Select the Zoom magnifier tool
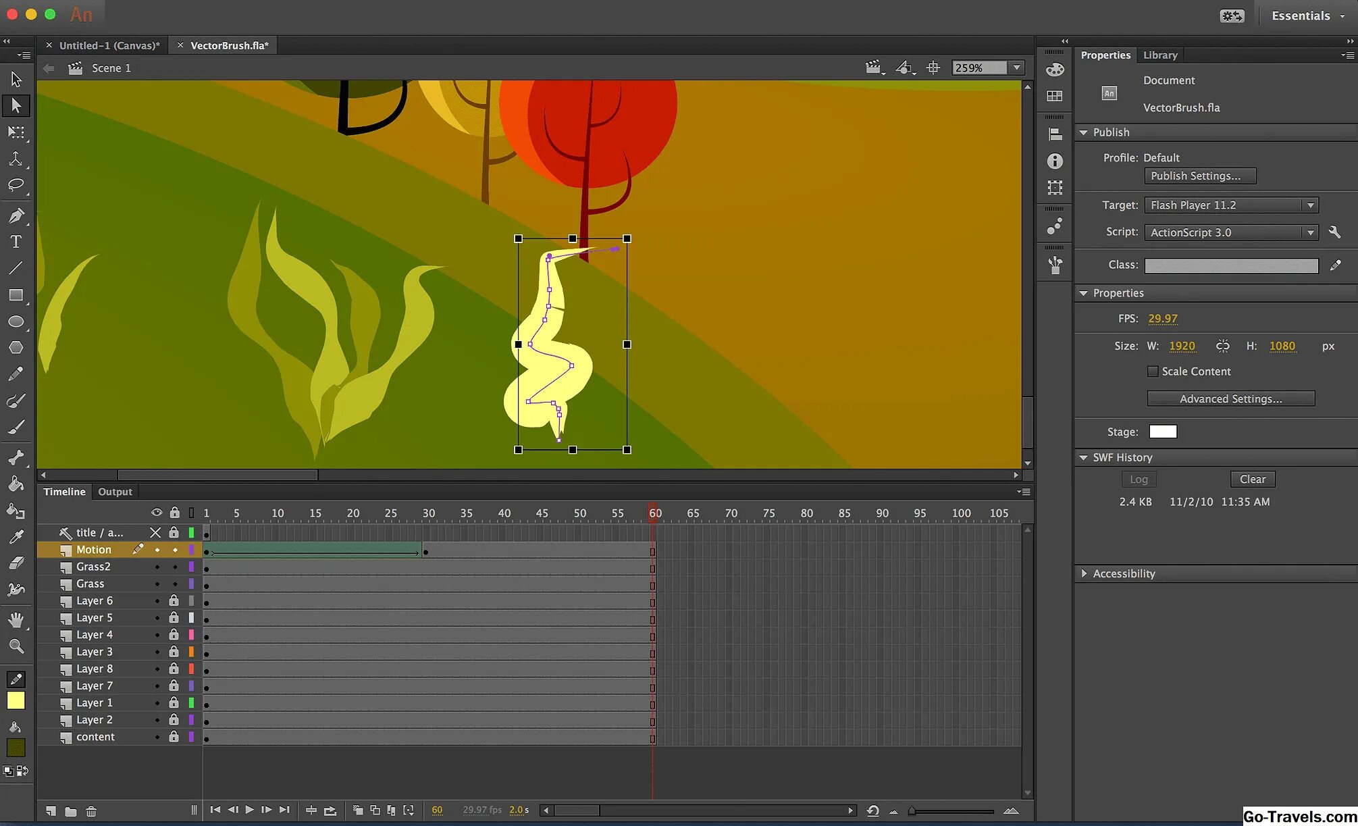 point(16,646)
